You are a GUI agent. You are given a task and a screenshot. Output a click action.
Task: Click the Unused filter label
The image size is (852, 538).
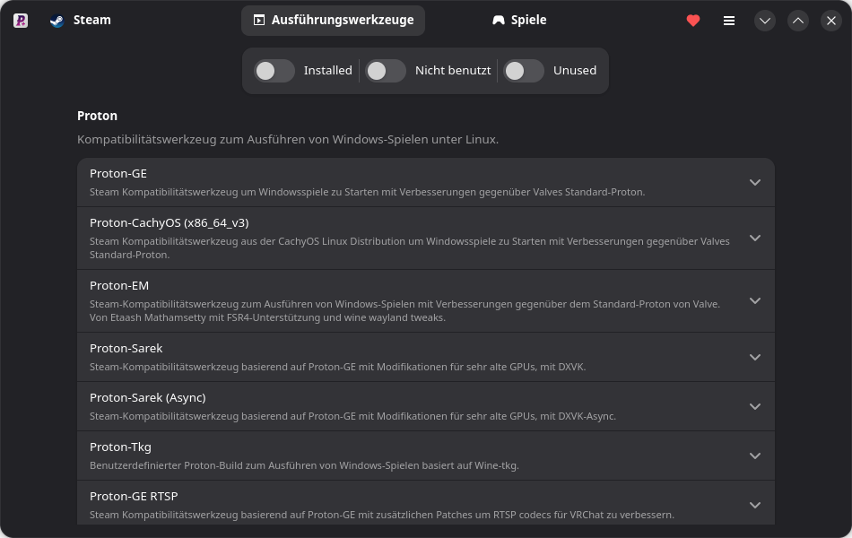click(574, 71)
